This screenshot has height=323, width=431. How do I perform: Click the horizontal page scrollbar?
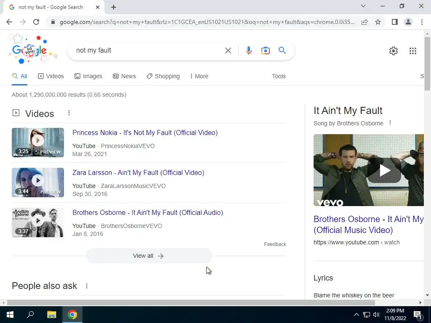click(x=191, y=302)
